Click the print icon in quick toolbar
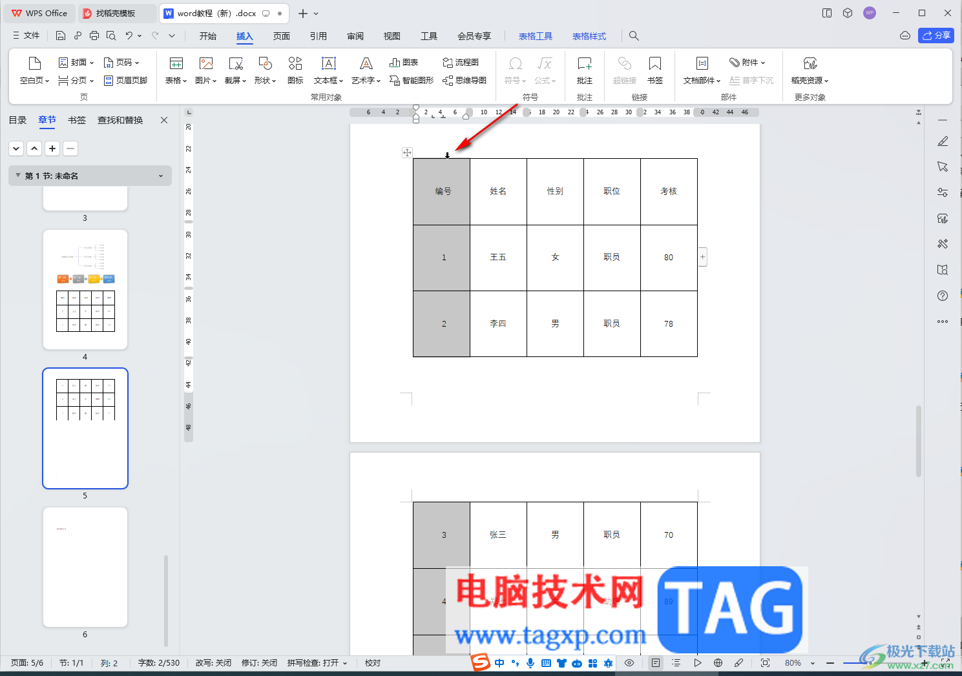This screenshot has height=676, width=962. [94, 36]
